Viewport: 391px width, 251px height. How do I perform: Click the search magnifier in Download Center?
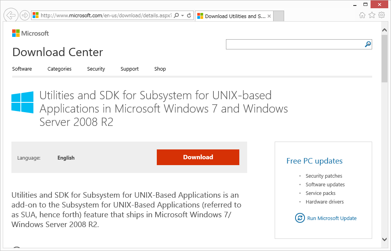368,44
